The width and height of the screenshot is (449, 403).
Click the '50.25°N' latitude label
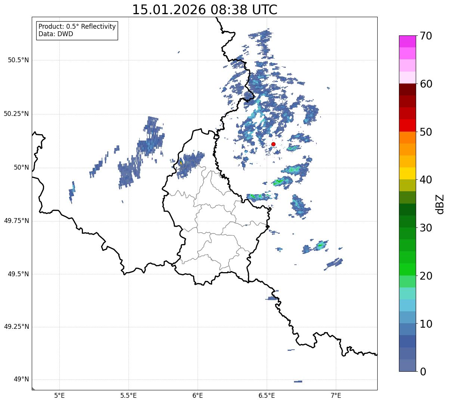(16, 114)
